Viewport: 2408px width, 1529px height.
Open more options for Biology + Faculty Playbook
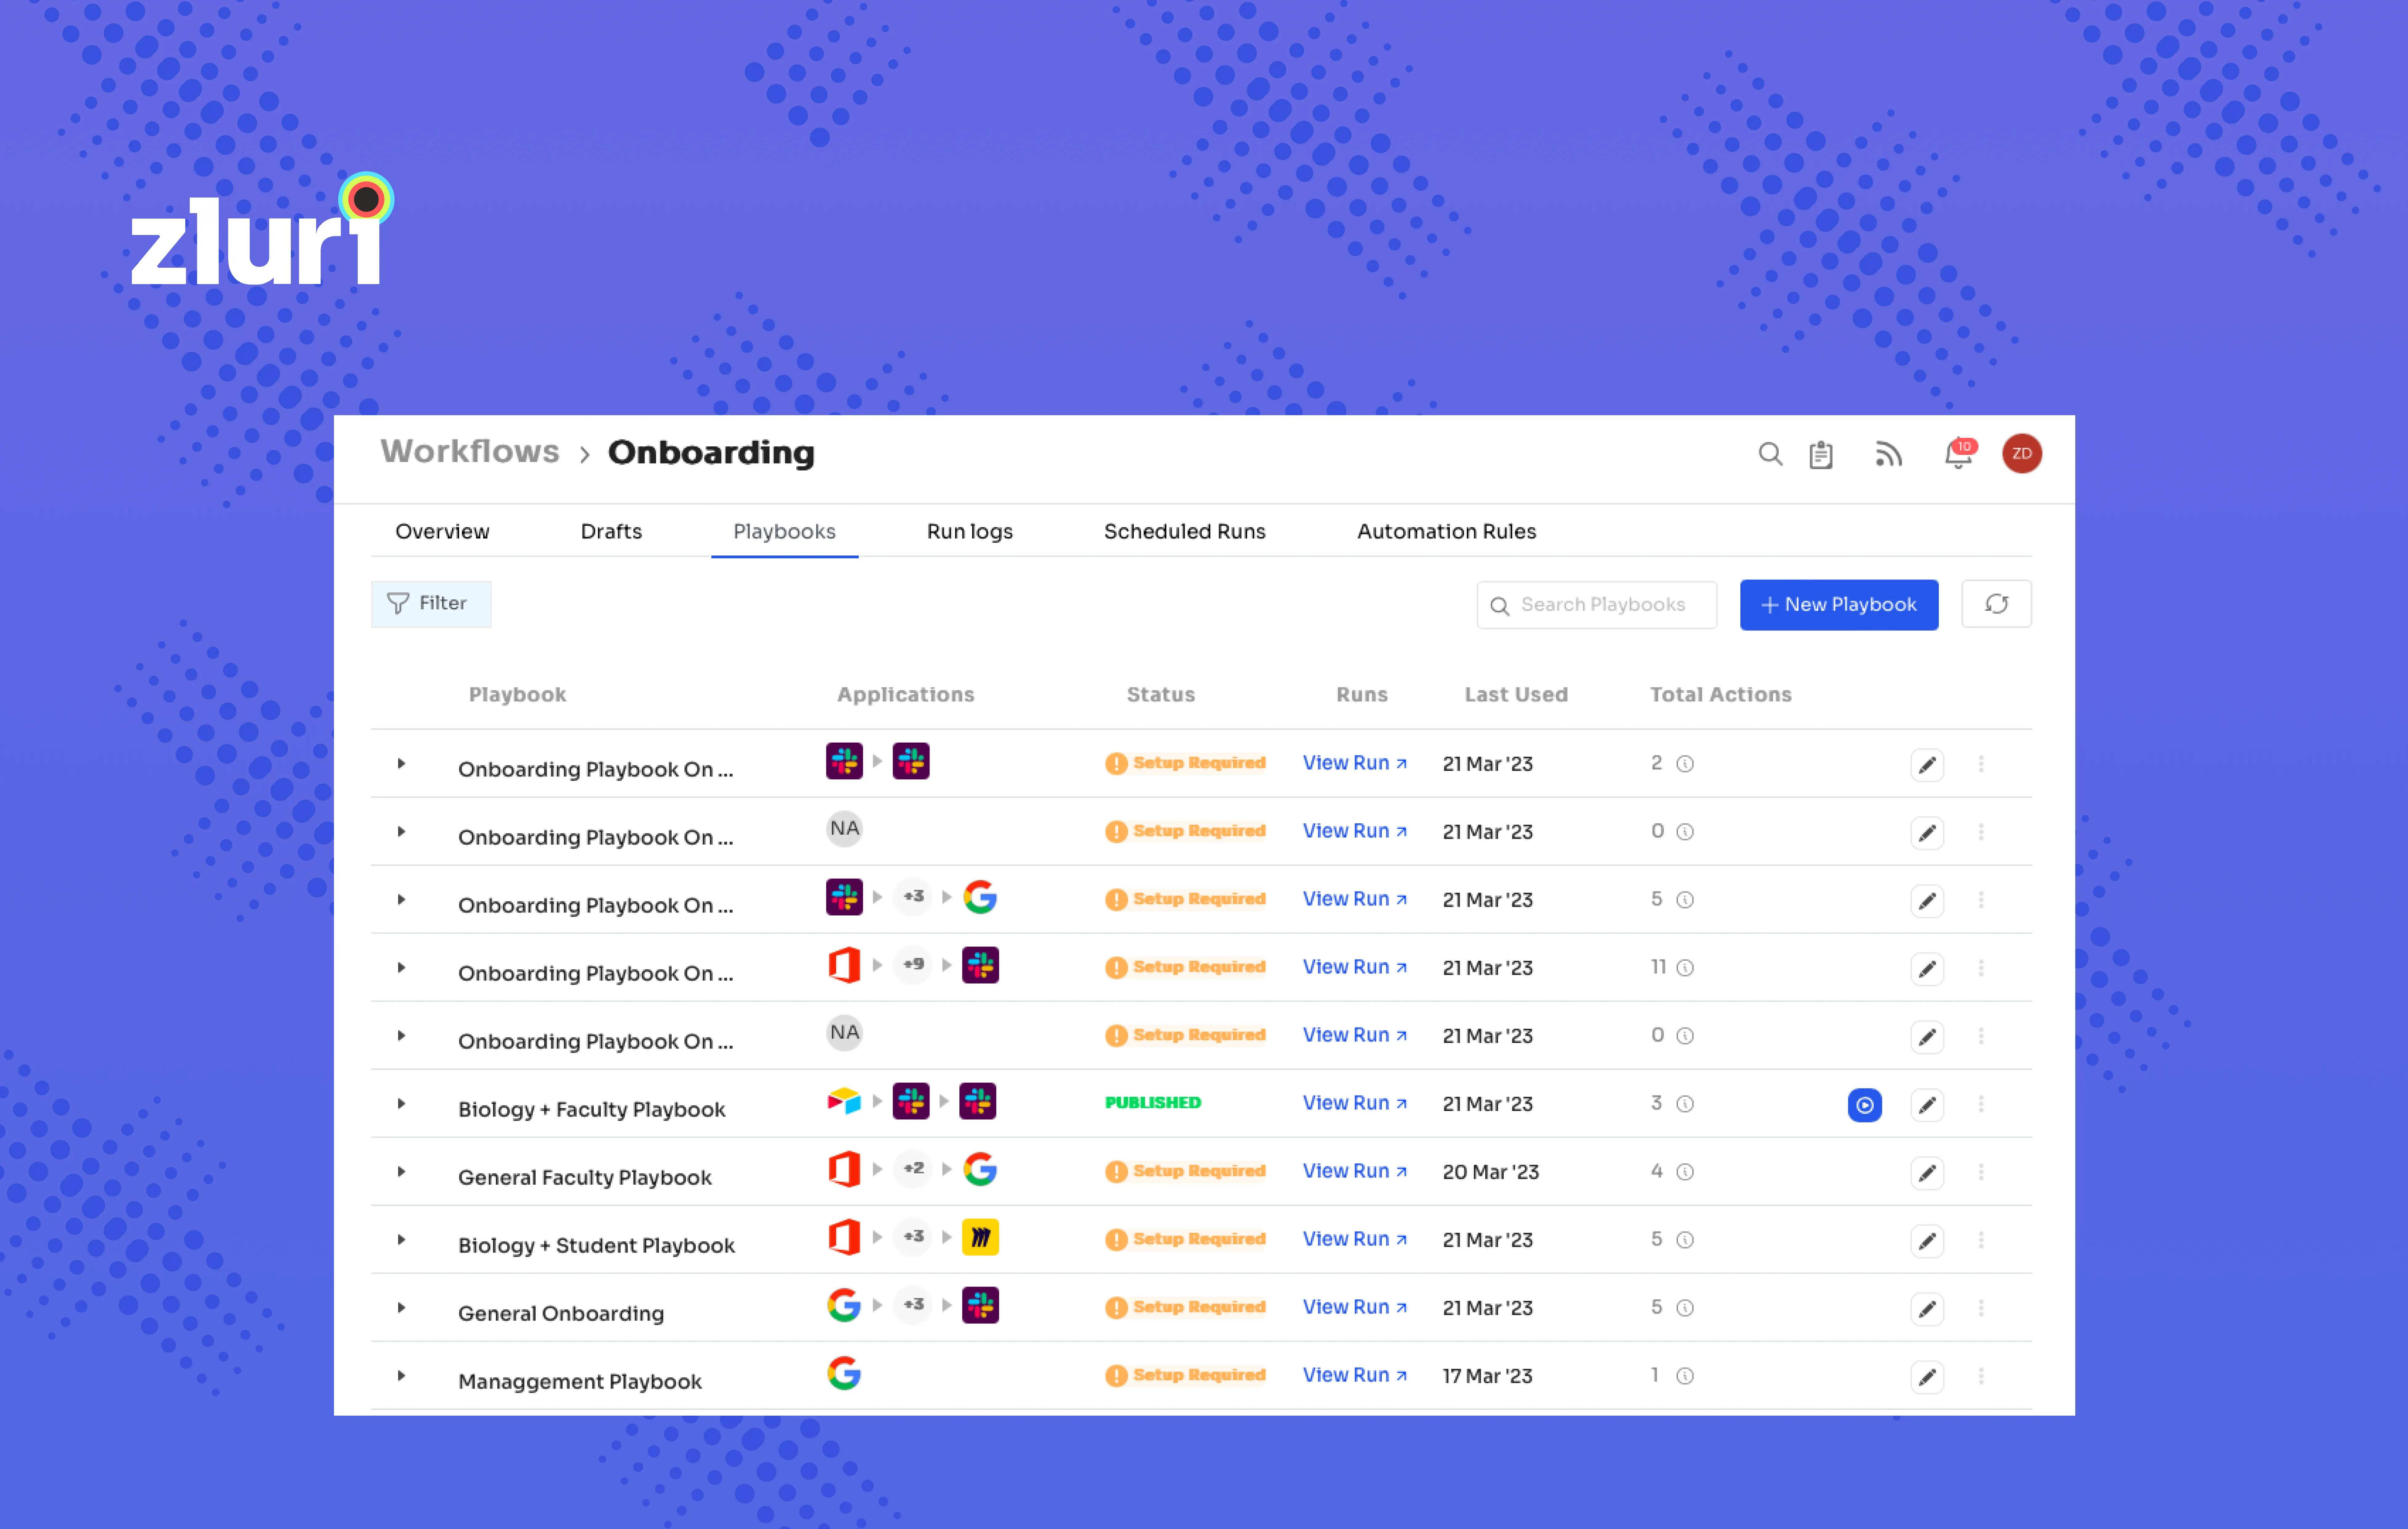[x=1981, y=1104]
